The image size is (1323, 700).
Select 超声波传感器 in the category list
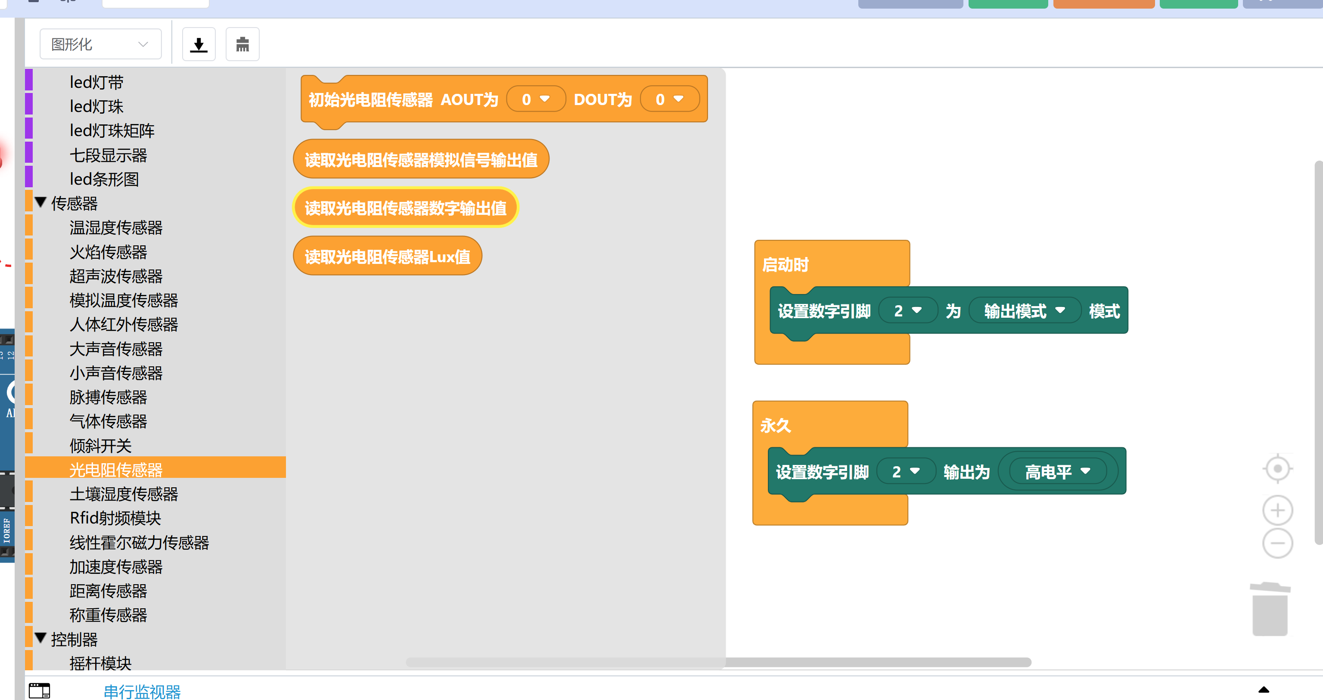point(116,276)
